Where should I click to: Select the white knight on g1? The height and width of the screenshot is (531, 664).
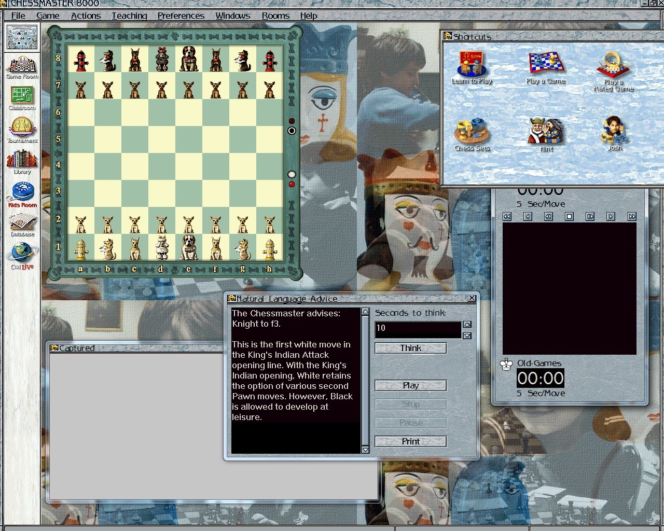pyautogui.click(x=243, y=248)
